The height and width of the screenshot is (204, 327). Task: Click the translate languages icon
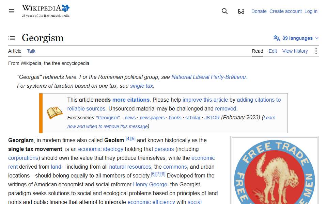[277, 38]
